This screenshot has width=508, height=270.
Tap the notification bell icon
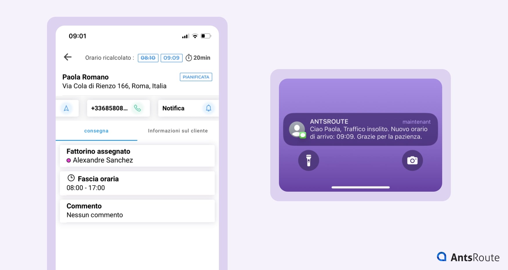point(208,108)
